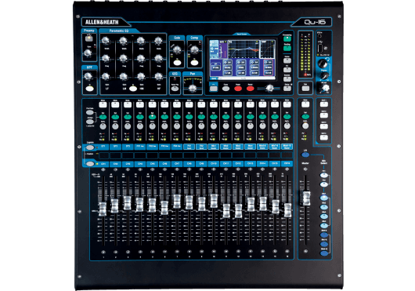
Task: Click the Gate threshold knob
Action: click(177, 49)
